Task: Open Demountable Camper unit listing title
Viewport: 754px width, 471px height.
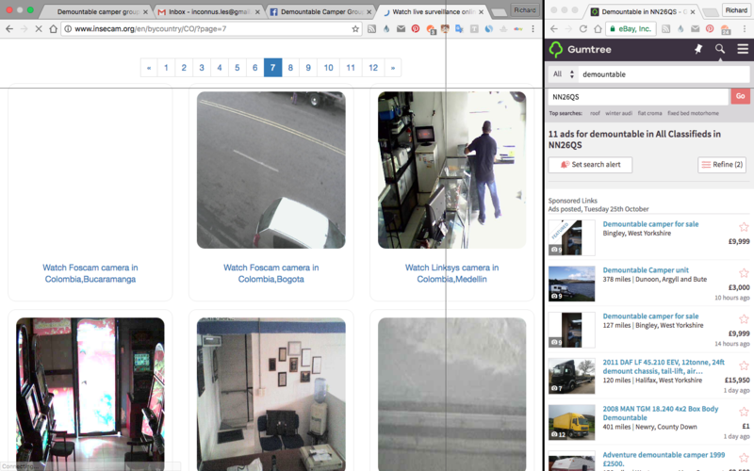Action: [646, 270]
